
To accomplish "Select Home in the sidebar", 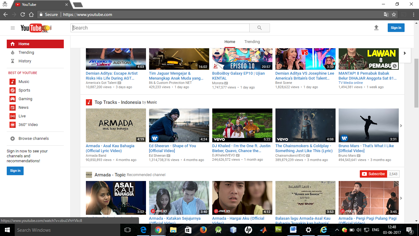I will point(35,44).
